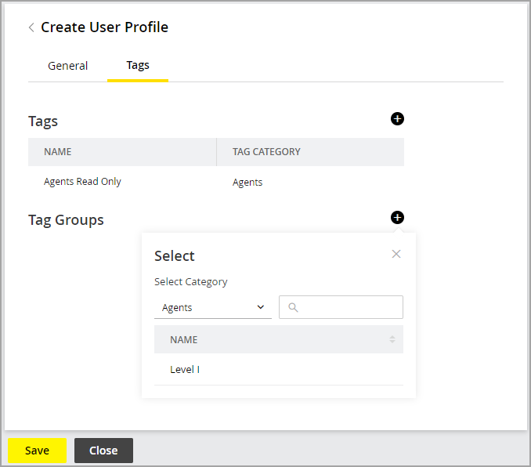
Task: Select the Agents Read Only tag row
Action: click(216, 182)
